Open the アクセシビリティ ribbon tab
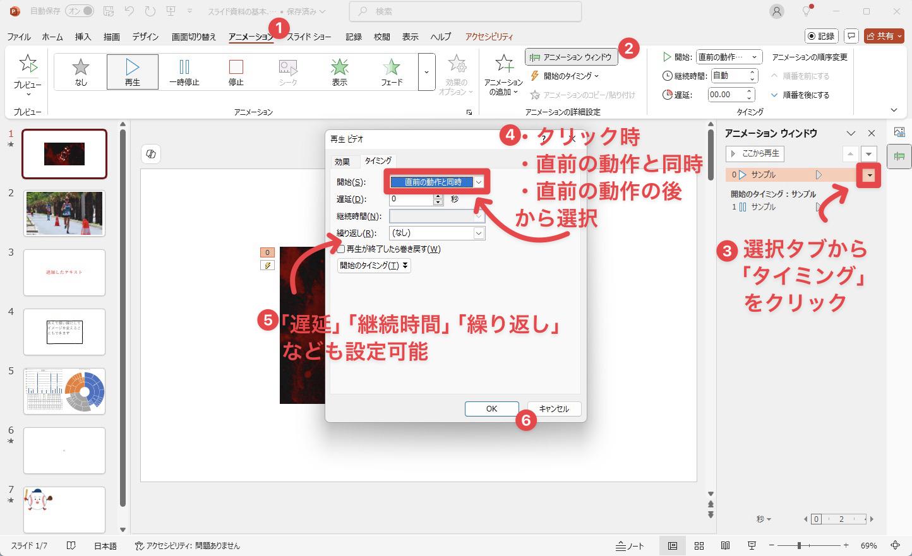This screenshot has width=912, height=556. [489, 37]
